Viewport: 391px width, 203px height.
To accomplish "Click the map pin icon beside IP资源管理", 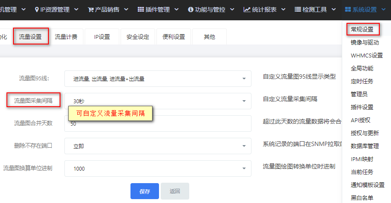I will [37, 10].
